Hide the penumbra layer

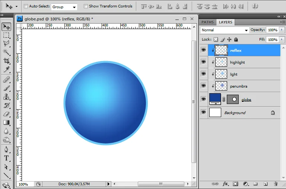(203, 86)
